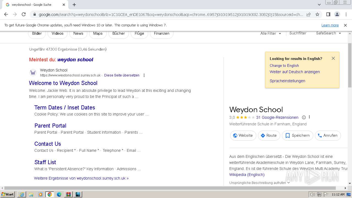The height and width of the screenshot is (198, 352).
Task: Select the News filter chip
Action: [x=78, y=33]
